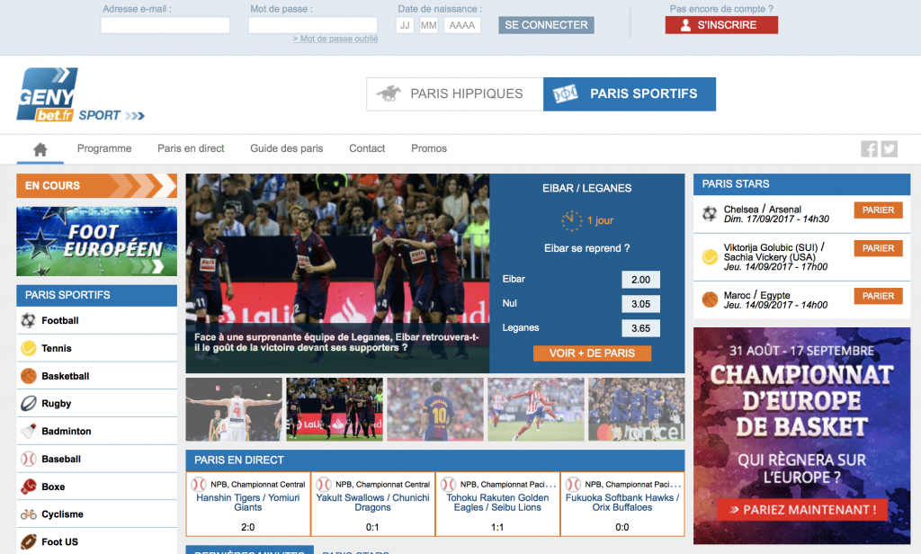Click the Foot US ball icon
Image resolution: width=921 pixels, height=554 pixels.
pos(28,541)
